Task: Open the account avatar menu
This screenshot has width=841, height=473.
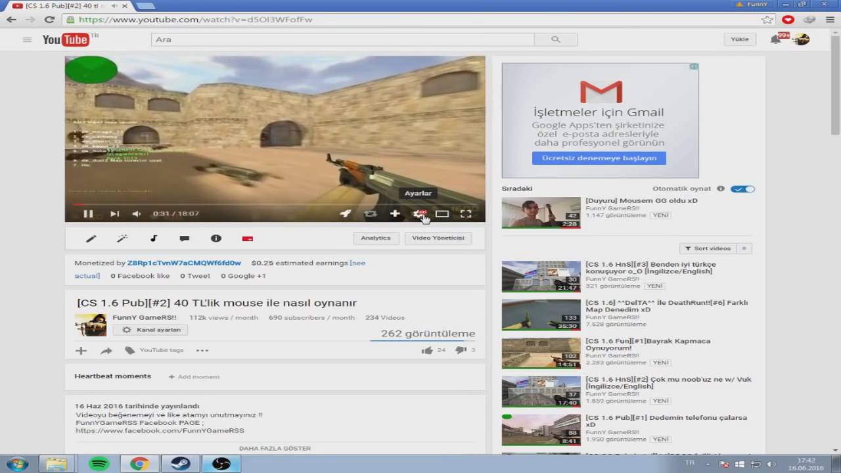Action: 802,39
